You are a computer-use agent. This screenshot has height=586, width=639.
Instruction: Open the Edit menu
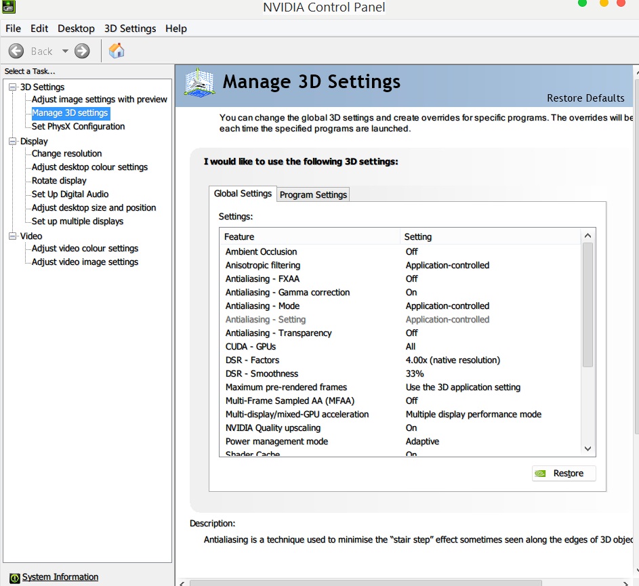click(39, 28)
